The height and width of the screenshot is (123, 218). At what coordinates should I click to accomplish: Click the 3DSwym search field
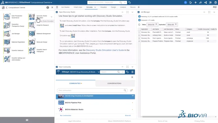[109, 72]
